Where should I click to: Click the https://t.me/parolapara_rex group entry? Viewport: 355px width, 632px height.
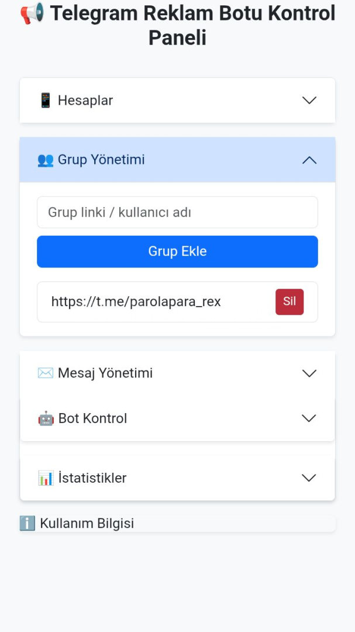click(136, 302)
